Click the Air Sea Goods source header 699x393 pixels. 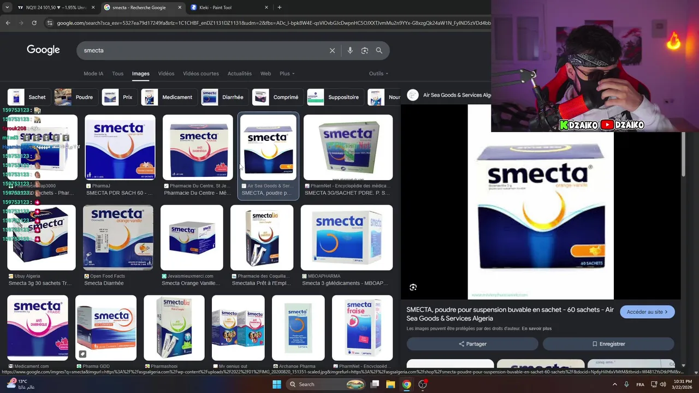coord(449,95)
